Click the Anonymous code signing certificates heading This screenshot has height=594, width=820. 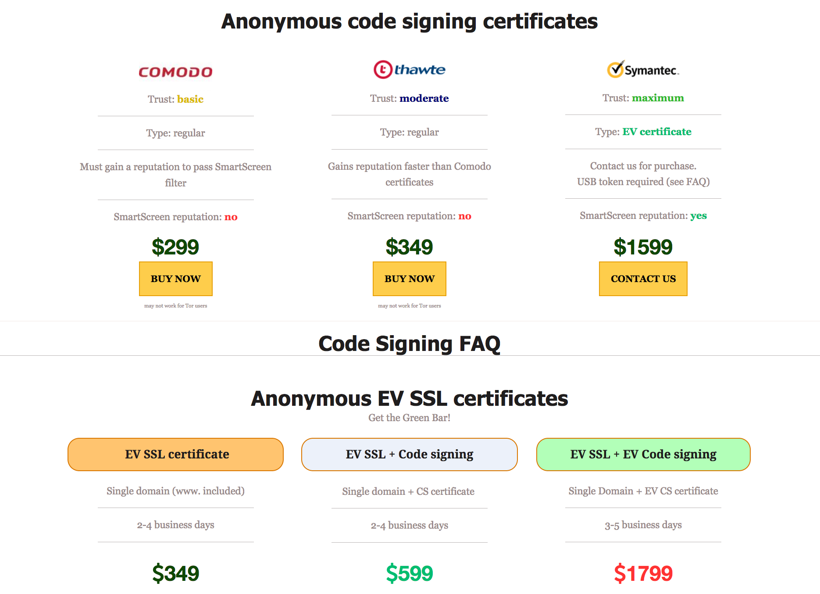409,21
